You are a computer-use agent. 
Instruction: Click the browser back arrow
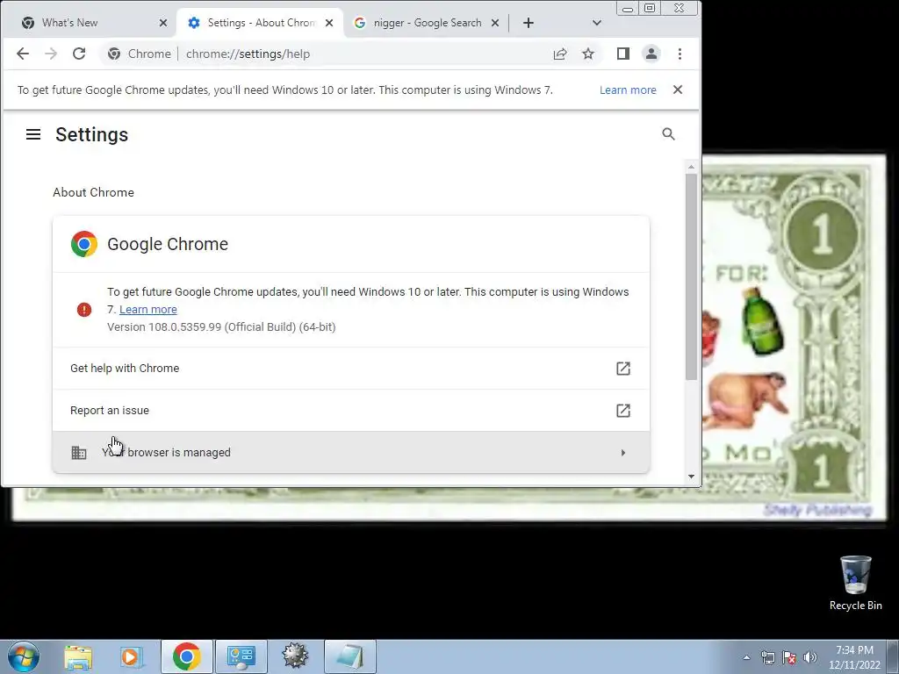pyautogui.click(x=23, y=54)
